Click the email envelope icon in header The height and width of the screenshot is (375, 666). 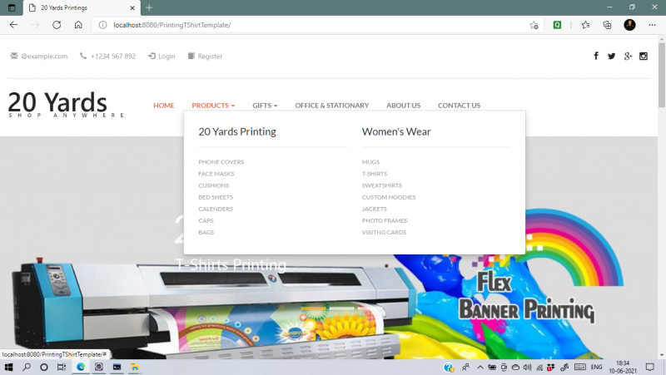(14, 56)
